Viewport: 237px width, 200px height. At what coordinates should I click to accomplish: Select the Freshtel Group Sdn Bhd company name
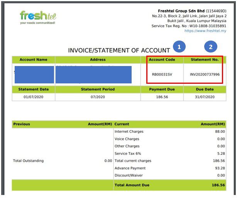181,11
